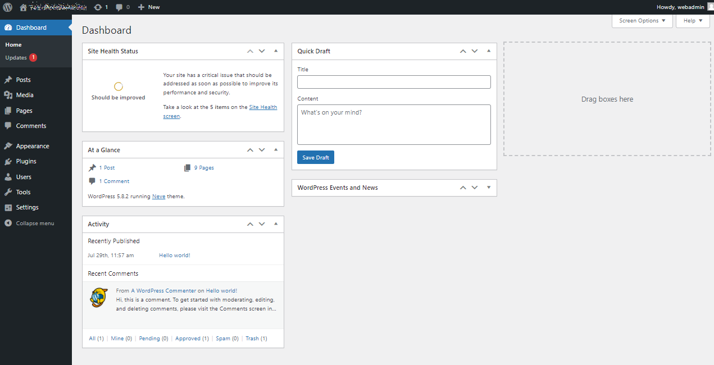Click the Save Draft button
This screenshot has width=714, height=365.
[315, 158]
